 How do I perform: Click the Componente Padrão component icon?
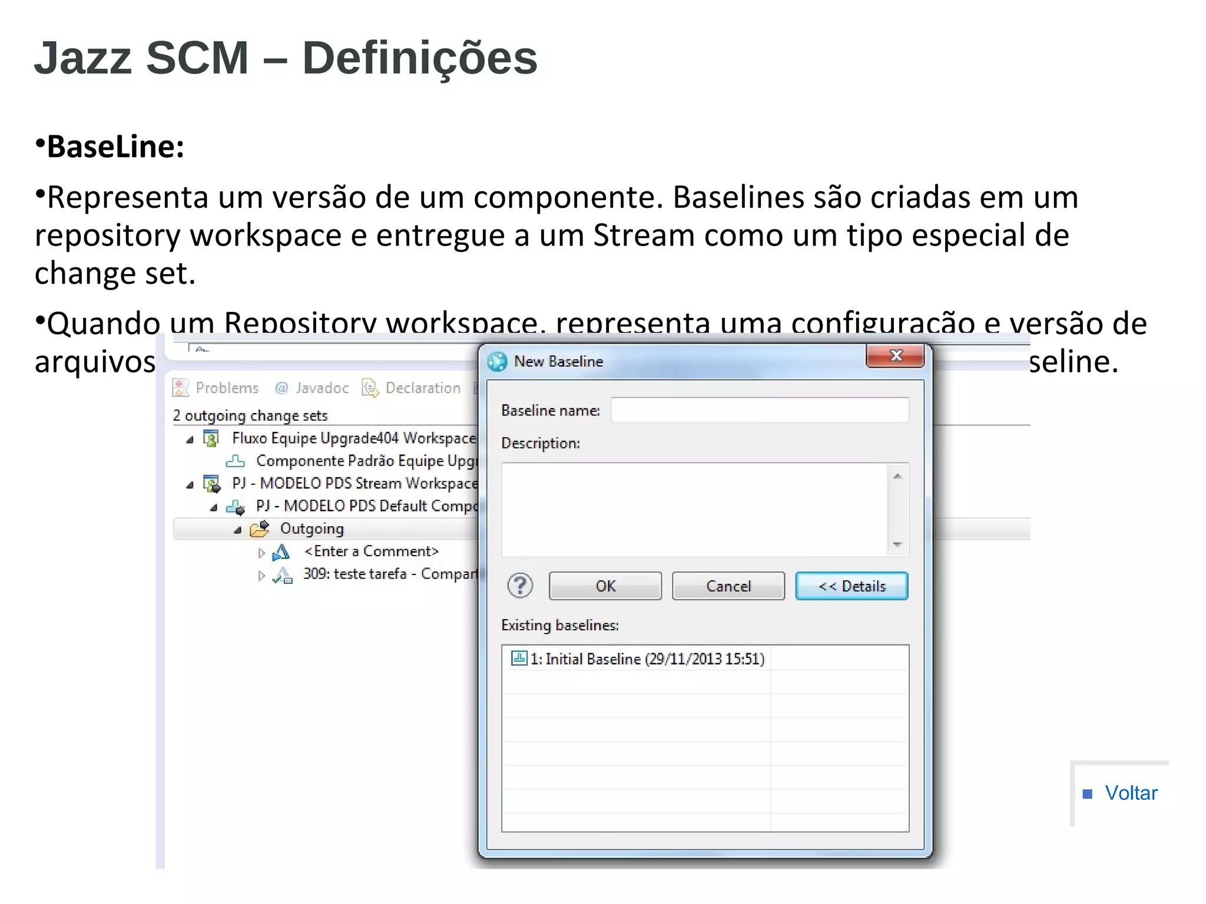(235, 461)
